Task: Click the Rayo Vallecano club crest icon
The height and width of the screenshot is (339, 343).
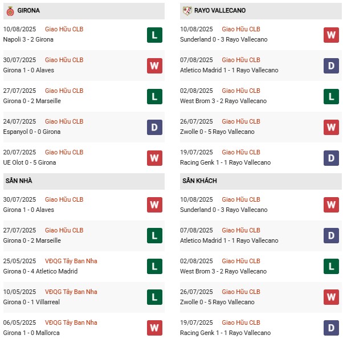Action: coord(187,11)
